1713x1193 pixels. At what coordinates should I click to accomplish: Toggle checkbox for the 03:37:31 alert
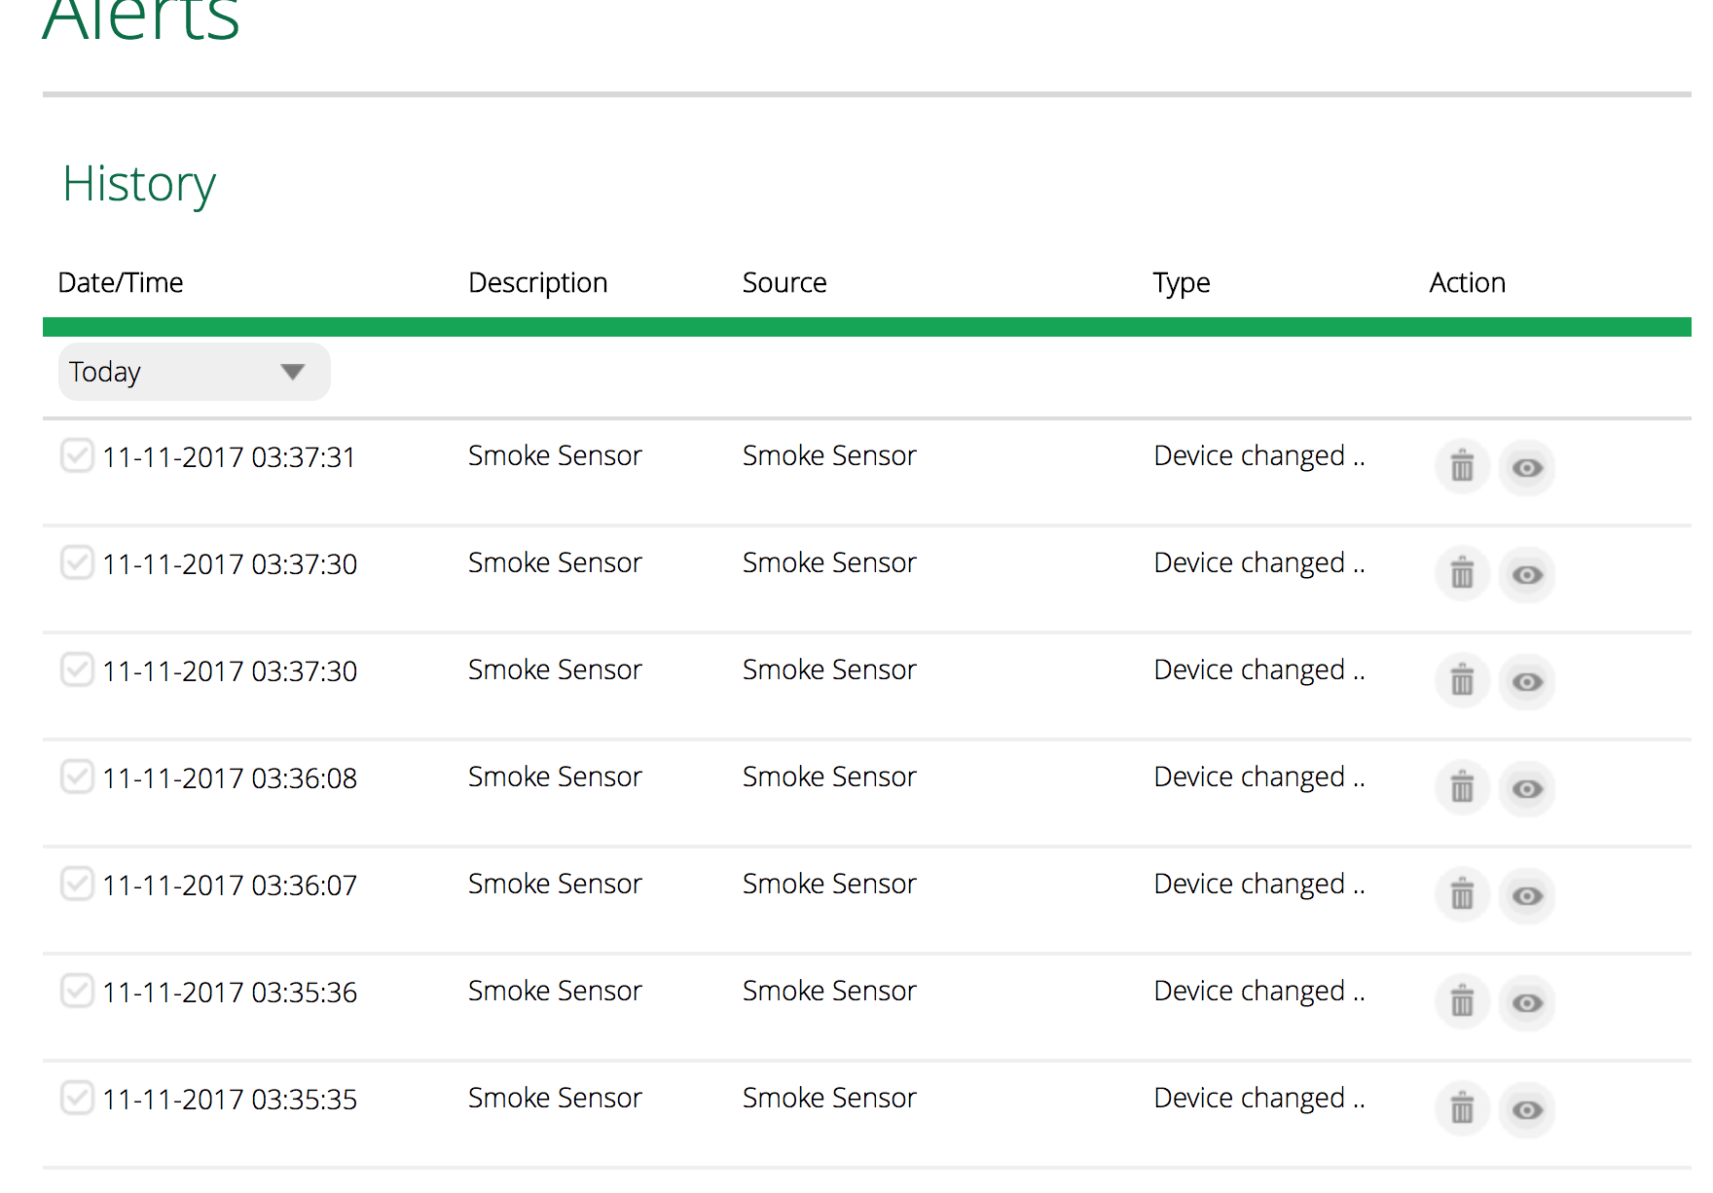coord(77,454)
